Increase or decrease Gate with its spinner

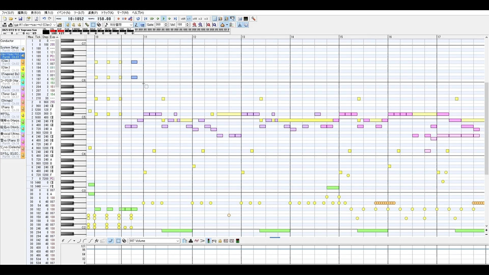(166, 24)
